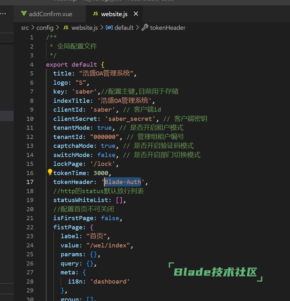The height and width of the screenshot is (301, 290).
Task: Expand breadcrumb chevron after config
Action: [58, 28]
